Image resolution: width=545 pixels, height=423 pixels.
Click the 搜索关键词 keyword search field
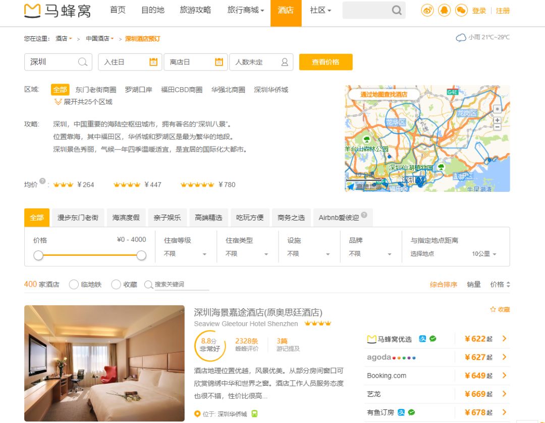(177, 284)
